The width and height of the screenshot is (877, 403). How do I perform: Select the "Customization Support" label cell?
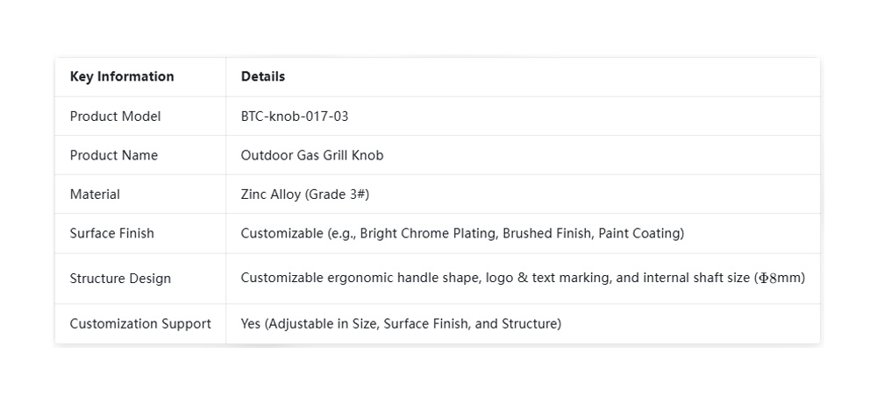(140, 323)
